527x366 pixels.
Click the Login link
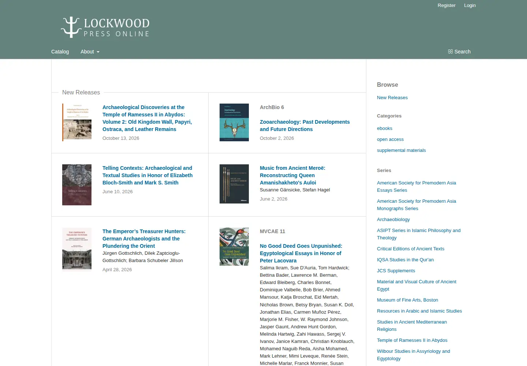point(470,5)
